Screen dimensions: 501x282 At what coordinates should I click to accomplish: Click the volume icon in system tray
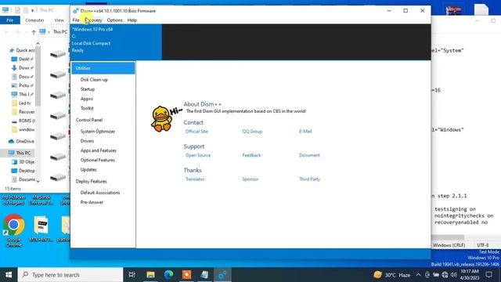coord(454,275)
